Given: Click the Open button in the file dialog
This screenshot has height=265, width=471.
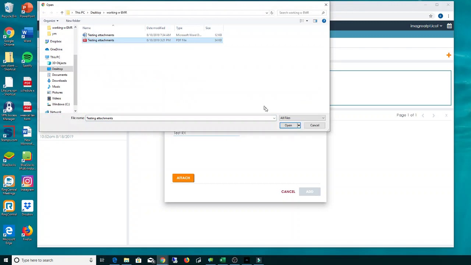Looking at the screenshot, I should pos(288,126).
